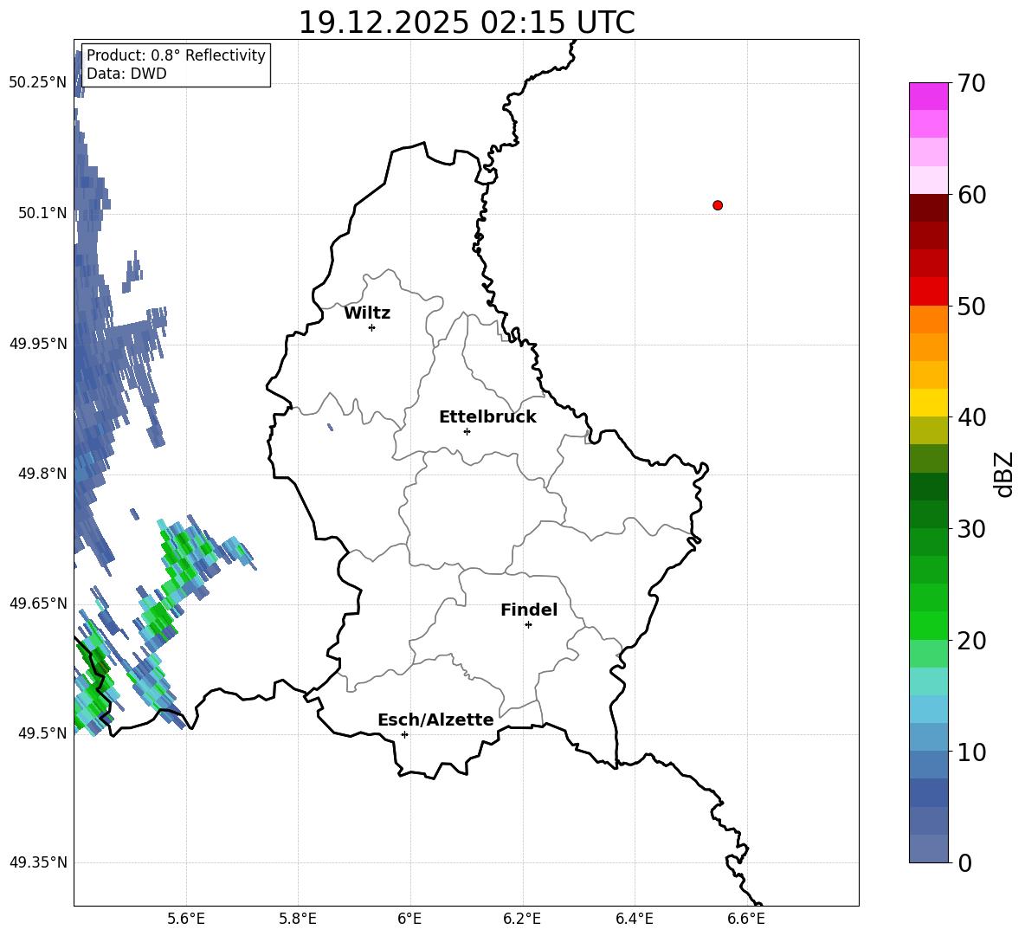Pick the dark red colorbar segment below 60
1025x936 pixels.
(x=929, y=208)
